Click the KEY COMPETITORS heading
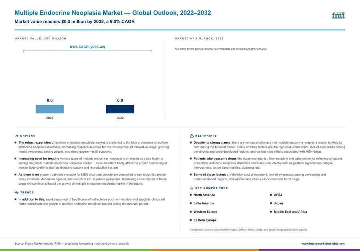The height and width of the screenshot is (251, 360). click(x=212, y=188)
